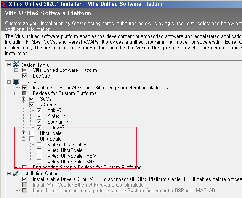Check the Virtex UltraScale+ 58G checkbox
This screenshot has height=198, width=242.
(x=39, y=162)
